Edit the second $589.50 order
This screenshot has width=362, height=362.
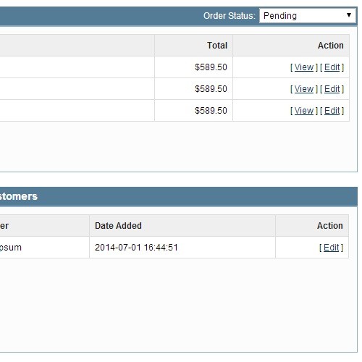[332, 89]
